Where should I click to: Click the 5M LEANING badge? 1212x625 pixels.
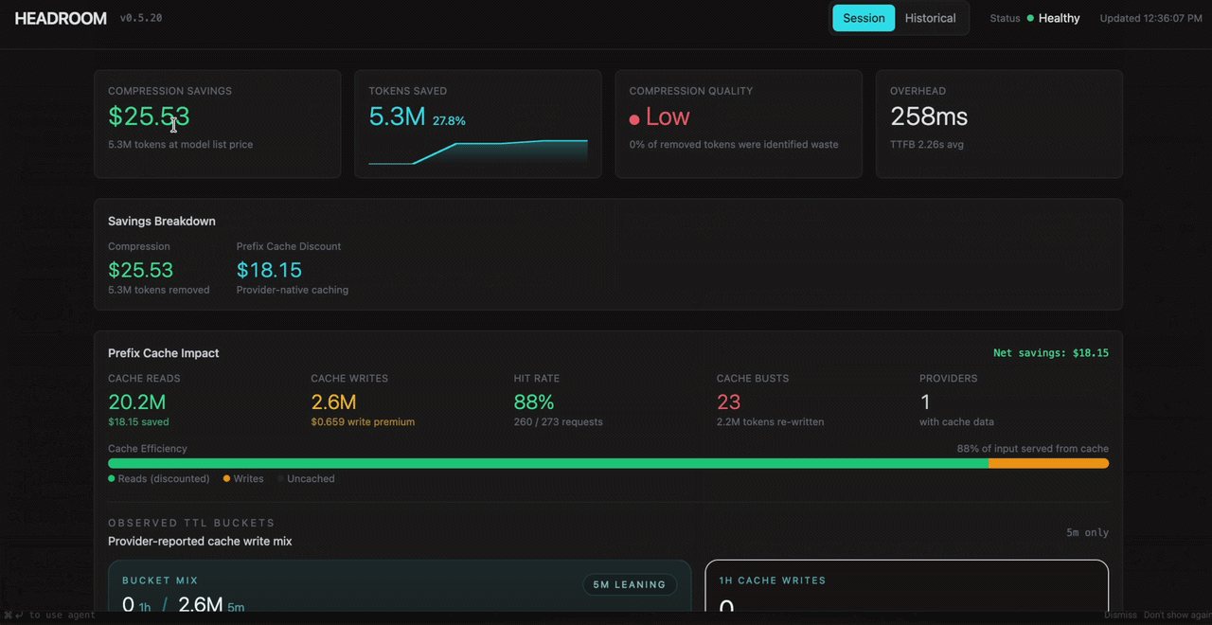point(630,584)
